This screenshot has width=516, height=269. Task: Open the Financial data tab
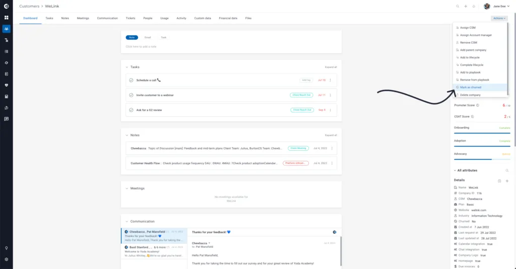(x=228, y=19)
